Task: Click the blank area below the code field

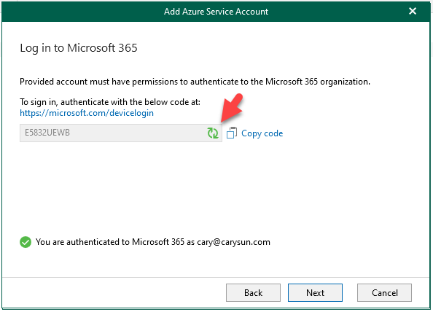Action: 215,188
